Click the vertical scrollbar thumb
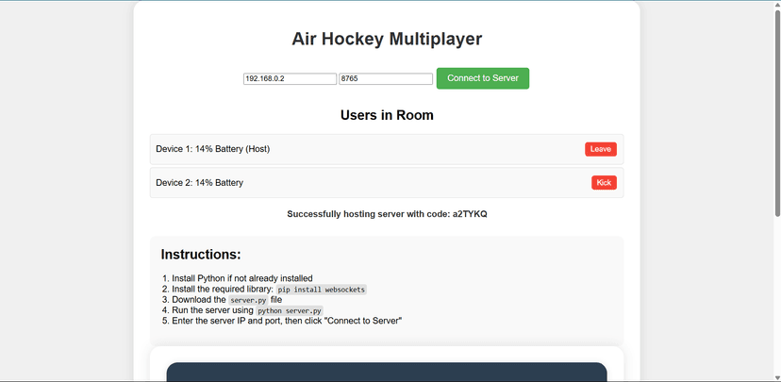The height and width of the screenshot is (382, 781). (x=775, y=113)
